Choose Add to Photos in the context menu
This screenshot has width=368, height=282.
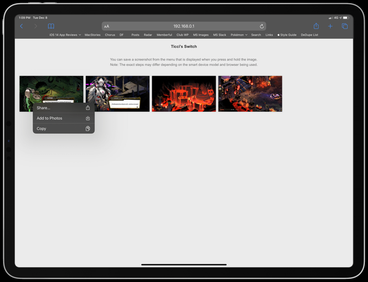[64, 118]
